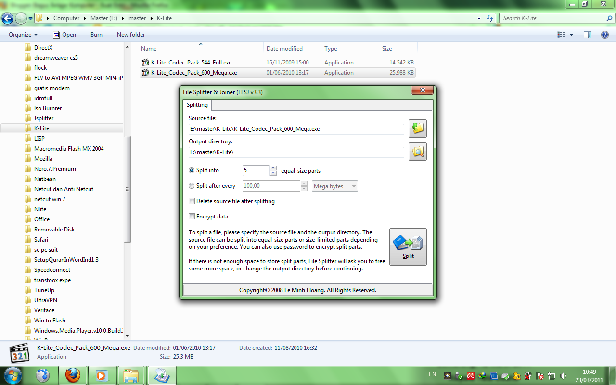Switch to Windows Explorer taskbar button
616x385 pixels.
pyautogui.click(x=131, y=375)
